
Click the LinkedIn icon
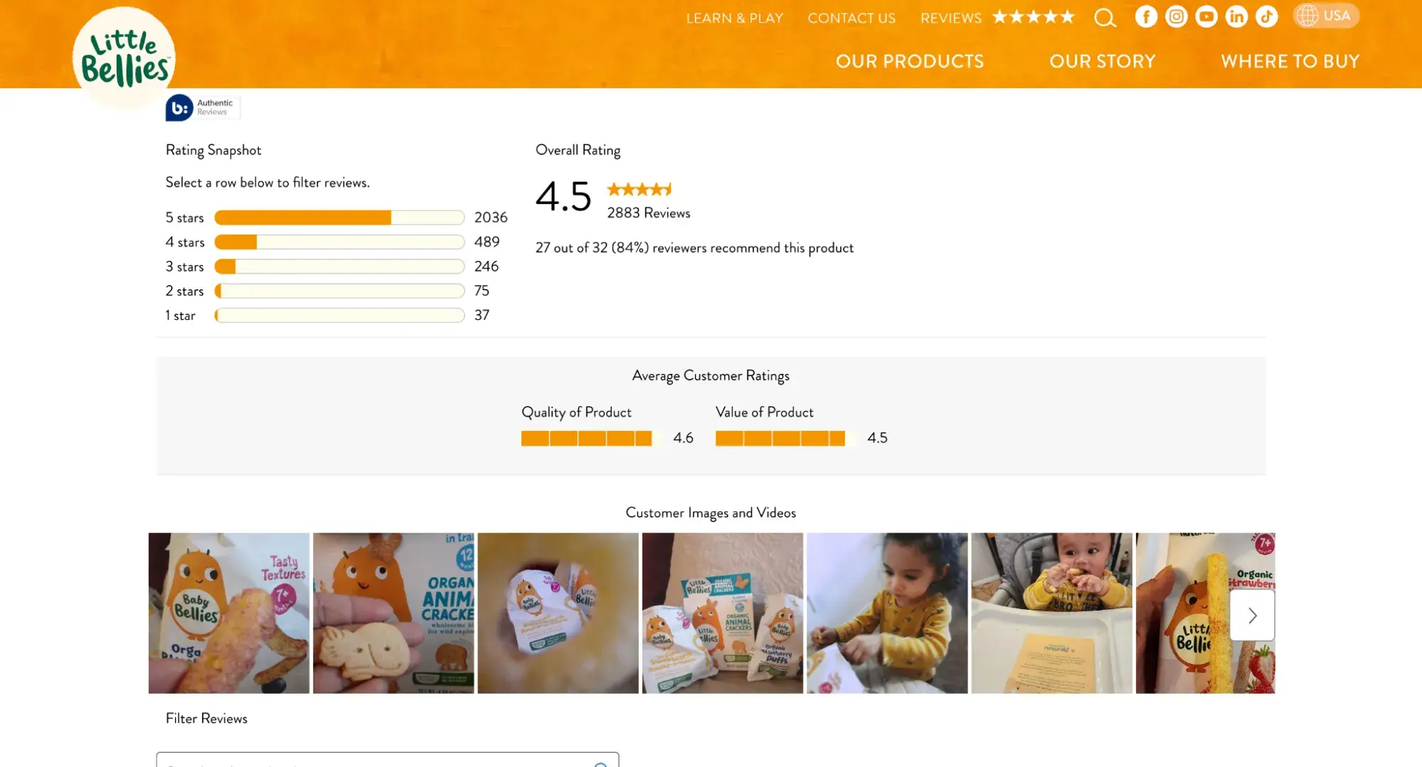1236,16
